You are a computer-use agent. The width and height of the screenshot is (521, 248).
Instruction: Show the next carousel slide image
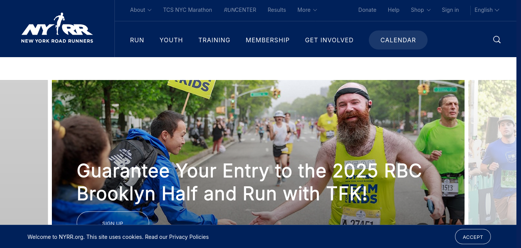492,152
